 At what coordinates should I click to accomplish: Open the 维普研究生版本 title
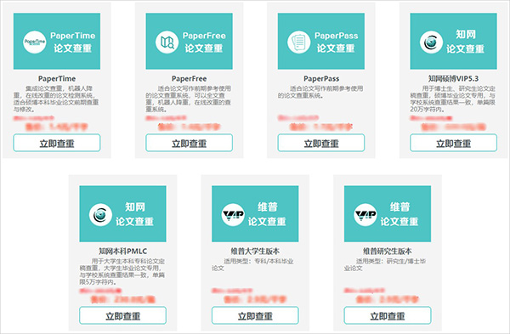point(388,252)
